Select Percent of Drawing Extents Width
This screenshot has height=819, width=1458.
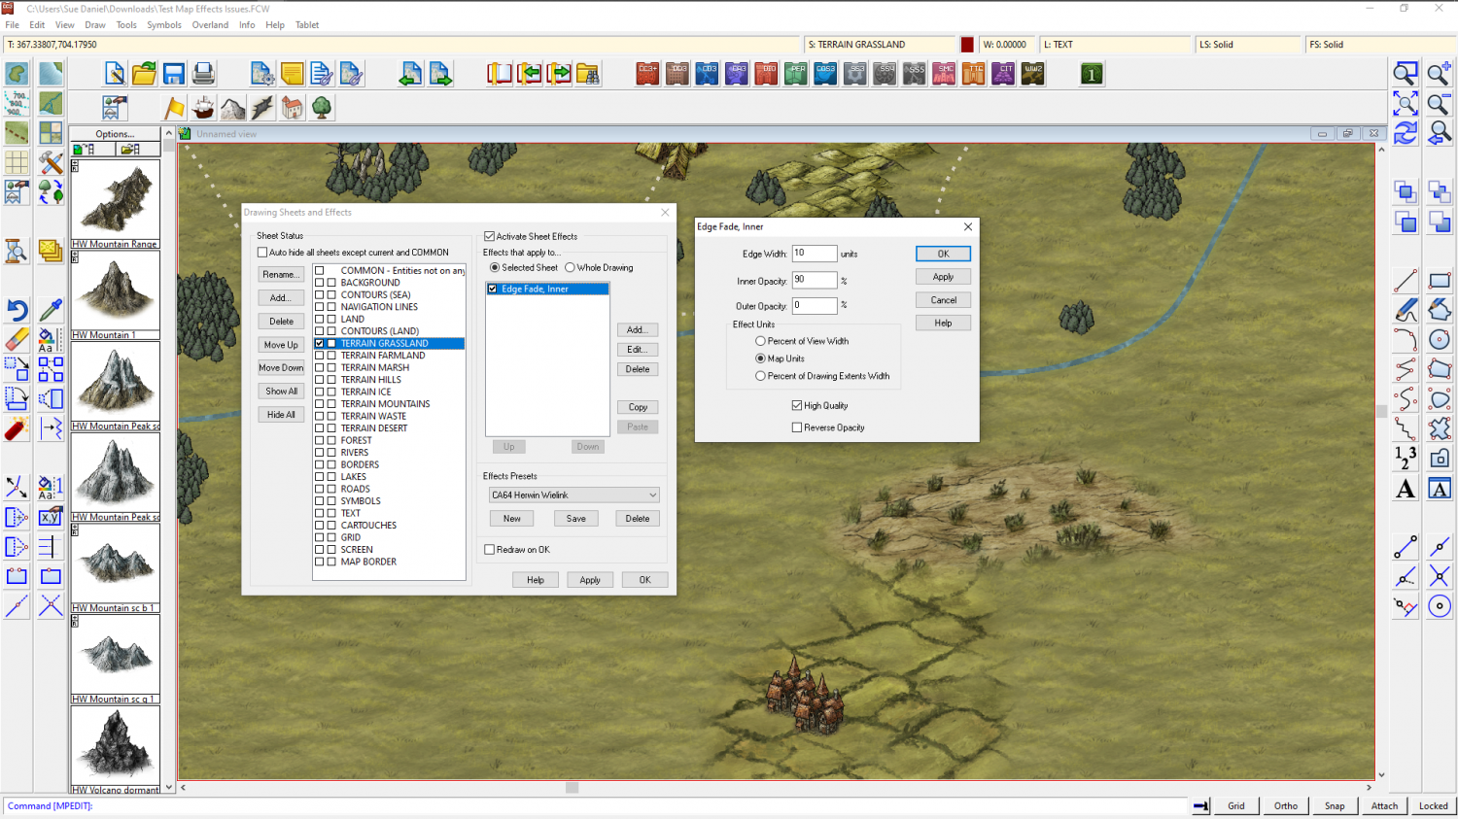(x=761, y=376)
